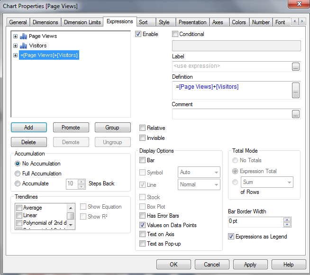The height and width of the screenshot is (275, 310).
Task: Click the Visitors bar chart icon
Action: coord(23,46)
